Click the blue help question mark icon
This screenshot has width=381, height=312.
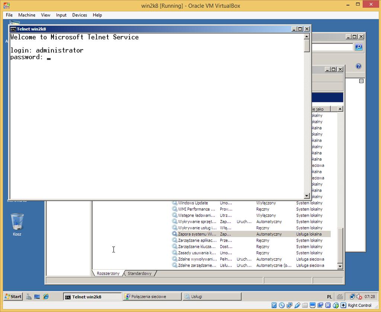coord(358,66)
